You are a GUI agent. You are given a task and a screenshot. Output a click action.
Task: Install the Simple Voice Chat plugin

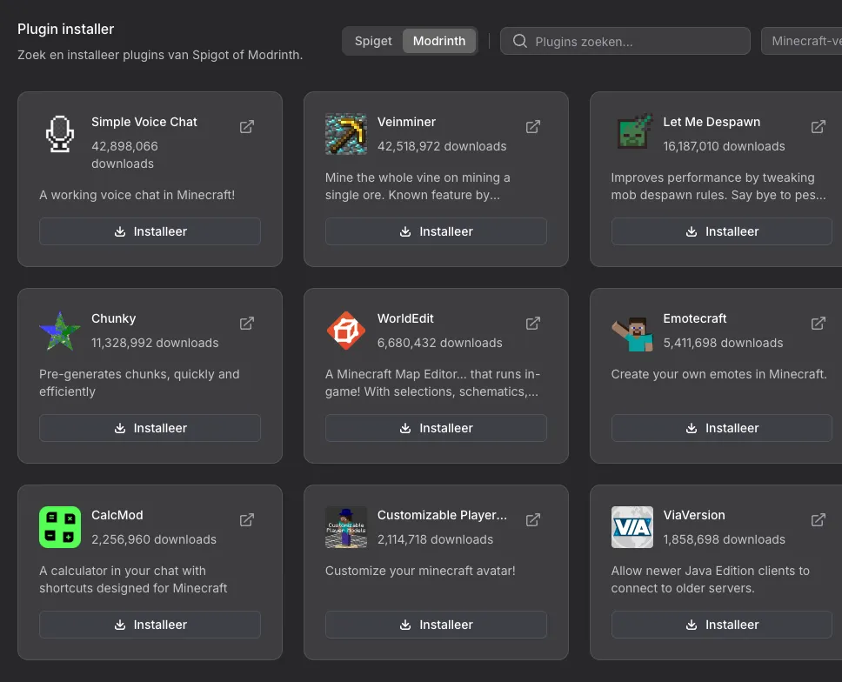click(x=150, y=231)
